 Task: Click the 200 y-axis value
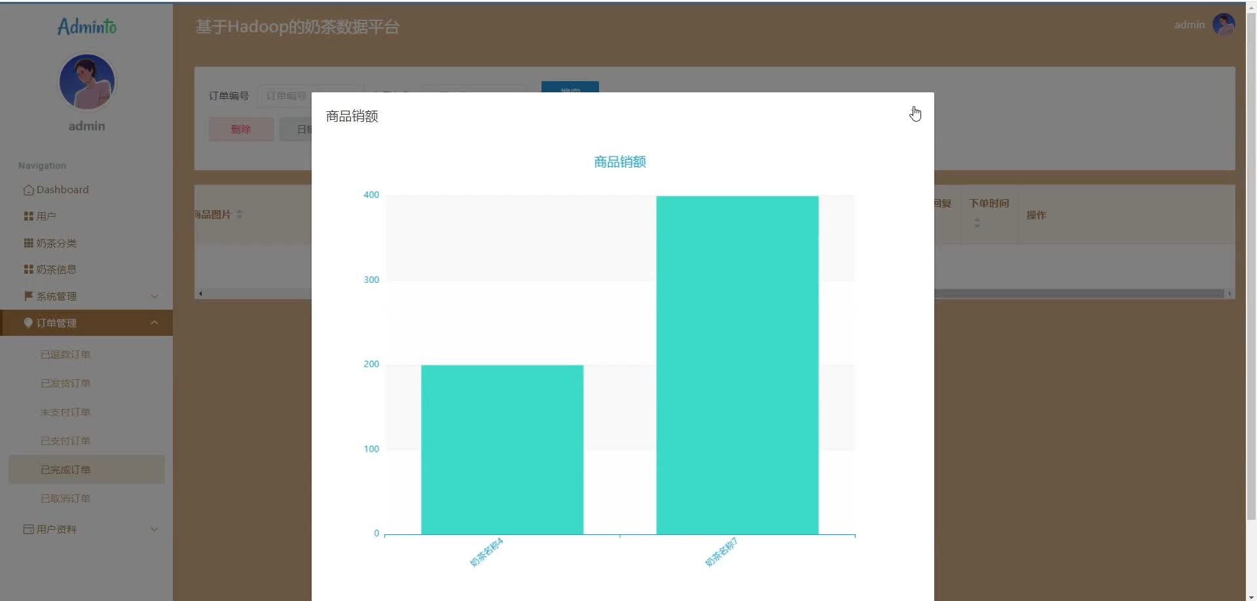pyautogui.click(x=371, y=364)
